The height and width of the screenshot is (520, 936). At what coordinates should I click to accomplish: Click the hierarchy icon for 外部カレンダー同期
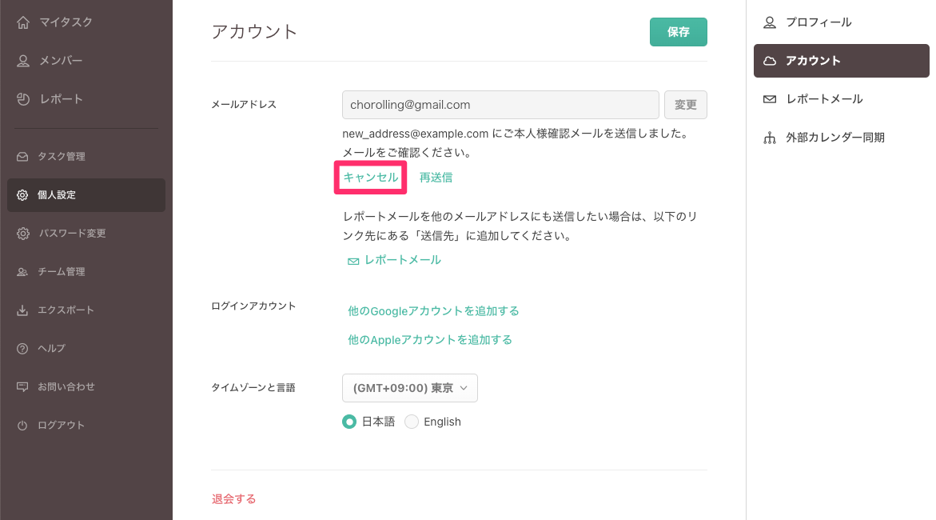[770, 138]
